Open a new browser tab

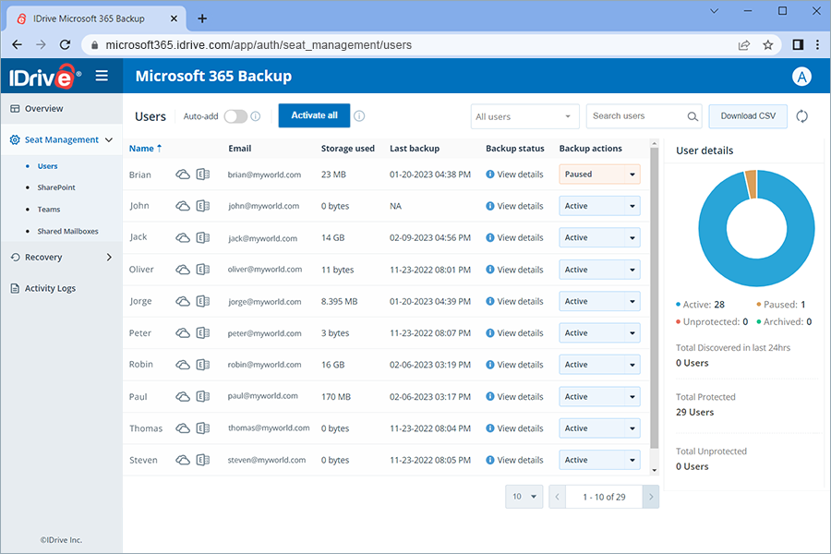point(202,18)
